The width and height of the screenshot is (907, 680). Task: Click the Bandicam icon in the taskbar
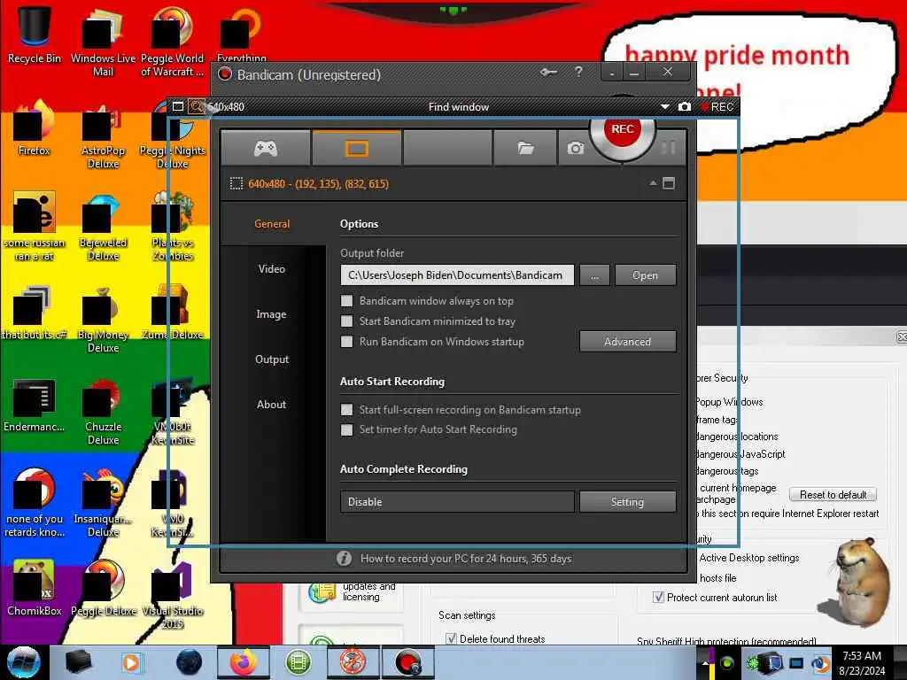click(408, 662)
